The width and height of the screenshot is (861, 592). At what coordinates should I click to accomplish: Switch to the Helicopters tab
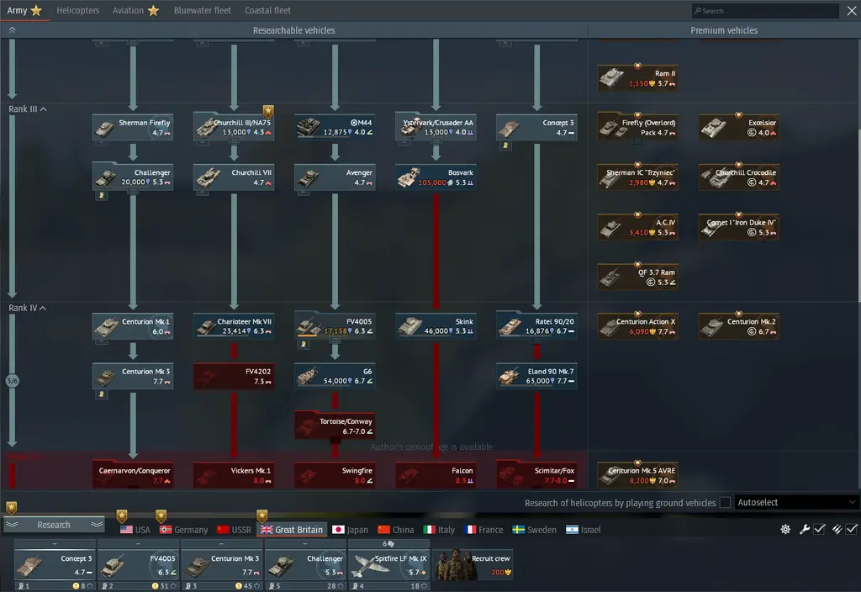coord(77,11)
